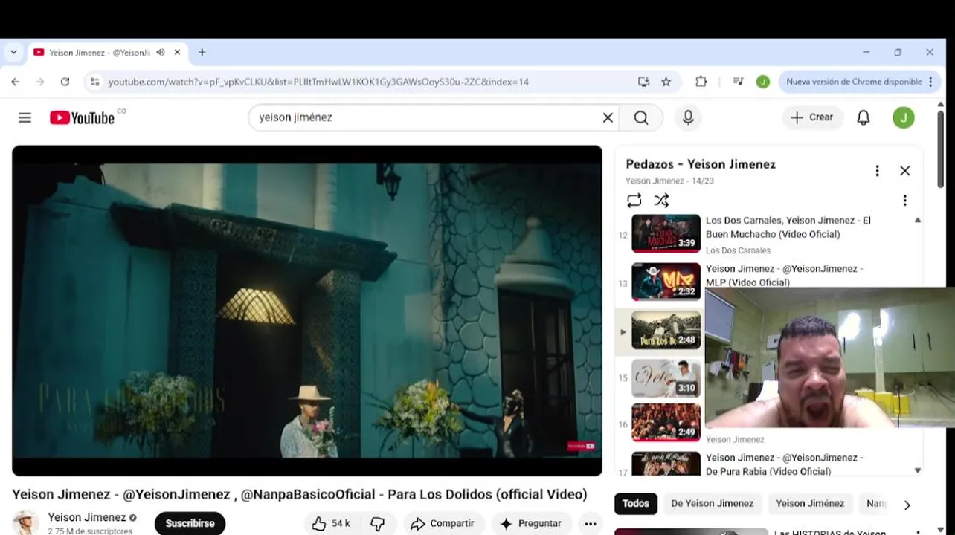Show more filter chips arrow
955x535 pixels.
(x=907, y=505)
